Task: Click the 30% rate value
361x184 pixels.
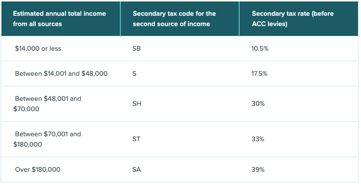Action: [258, 104]
